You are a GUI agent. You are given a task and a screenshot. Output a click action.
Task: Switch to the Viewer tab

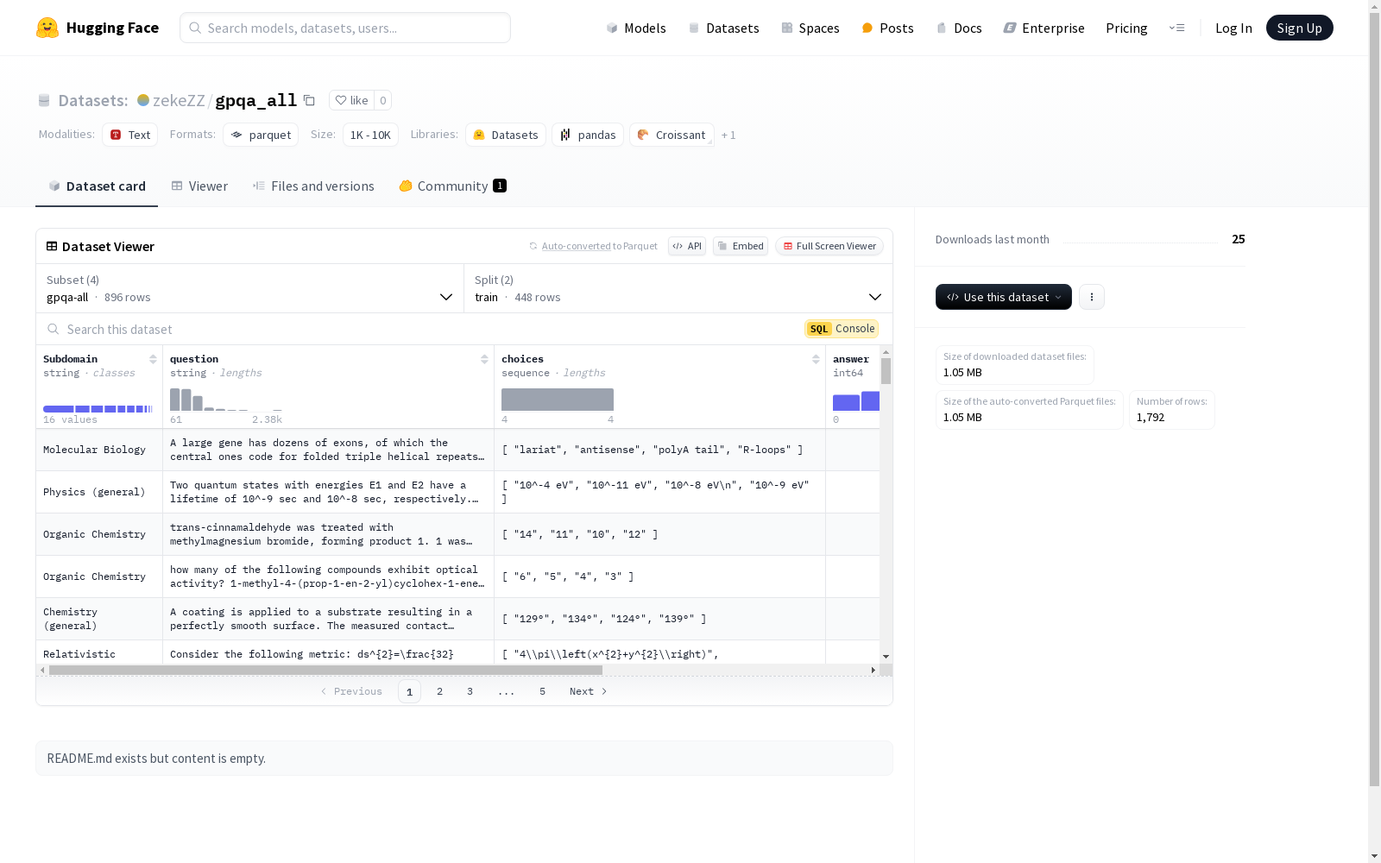(x=199, y=186)
